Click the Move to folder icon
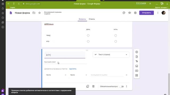Viewport: 170px width, 95px height. tap(34, 13)
